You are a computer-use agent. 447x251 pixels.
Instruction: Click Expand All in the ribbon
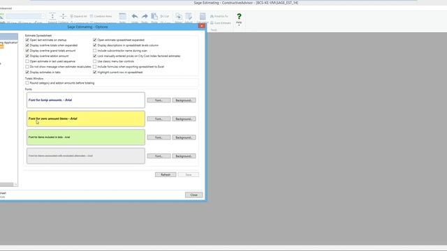[x=78, y=16]
